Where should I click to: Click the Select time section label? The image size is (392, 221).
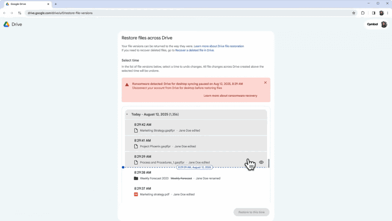130,60
